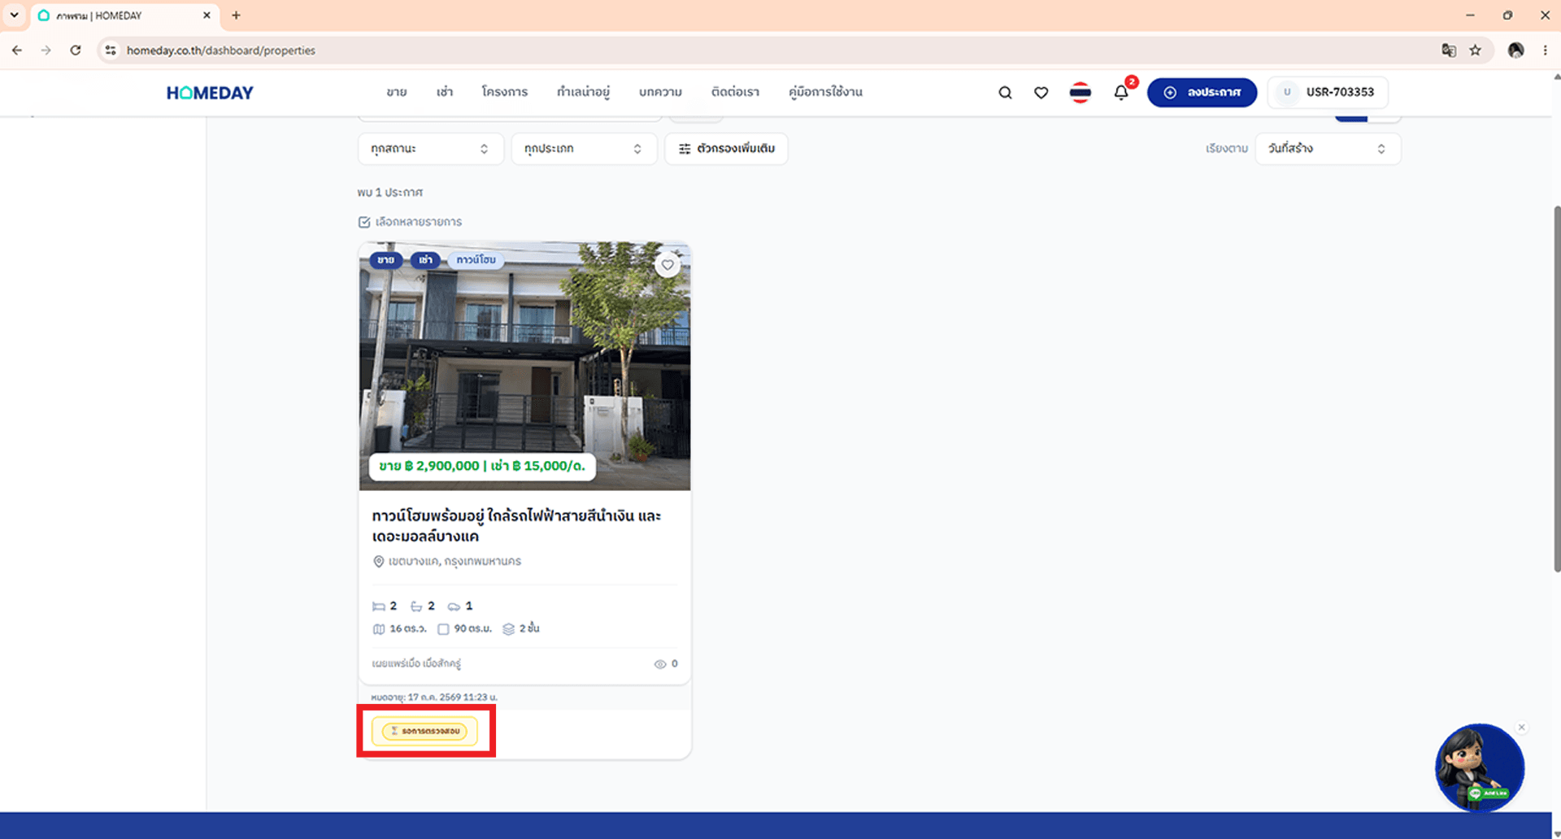Open the townhome listing photo
The image size is (1561, 839).
click(524, 366)
